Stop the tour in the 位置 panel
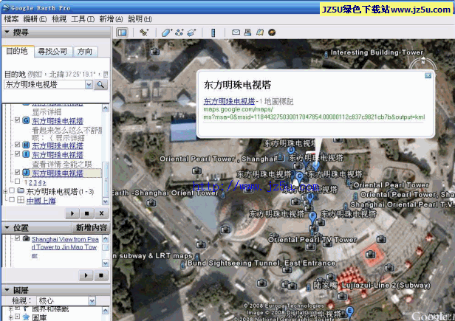 [x=100, y=275]
